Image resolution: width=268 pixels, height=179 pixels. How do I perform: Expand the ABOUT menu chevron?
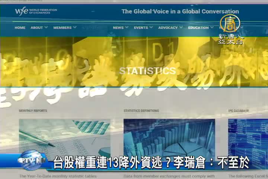[46, 27]
